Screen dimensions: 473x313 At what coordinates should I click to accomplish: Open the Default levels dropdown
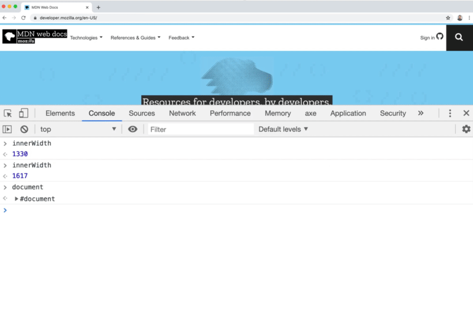pyautogui.click(x=283, y=129)
